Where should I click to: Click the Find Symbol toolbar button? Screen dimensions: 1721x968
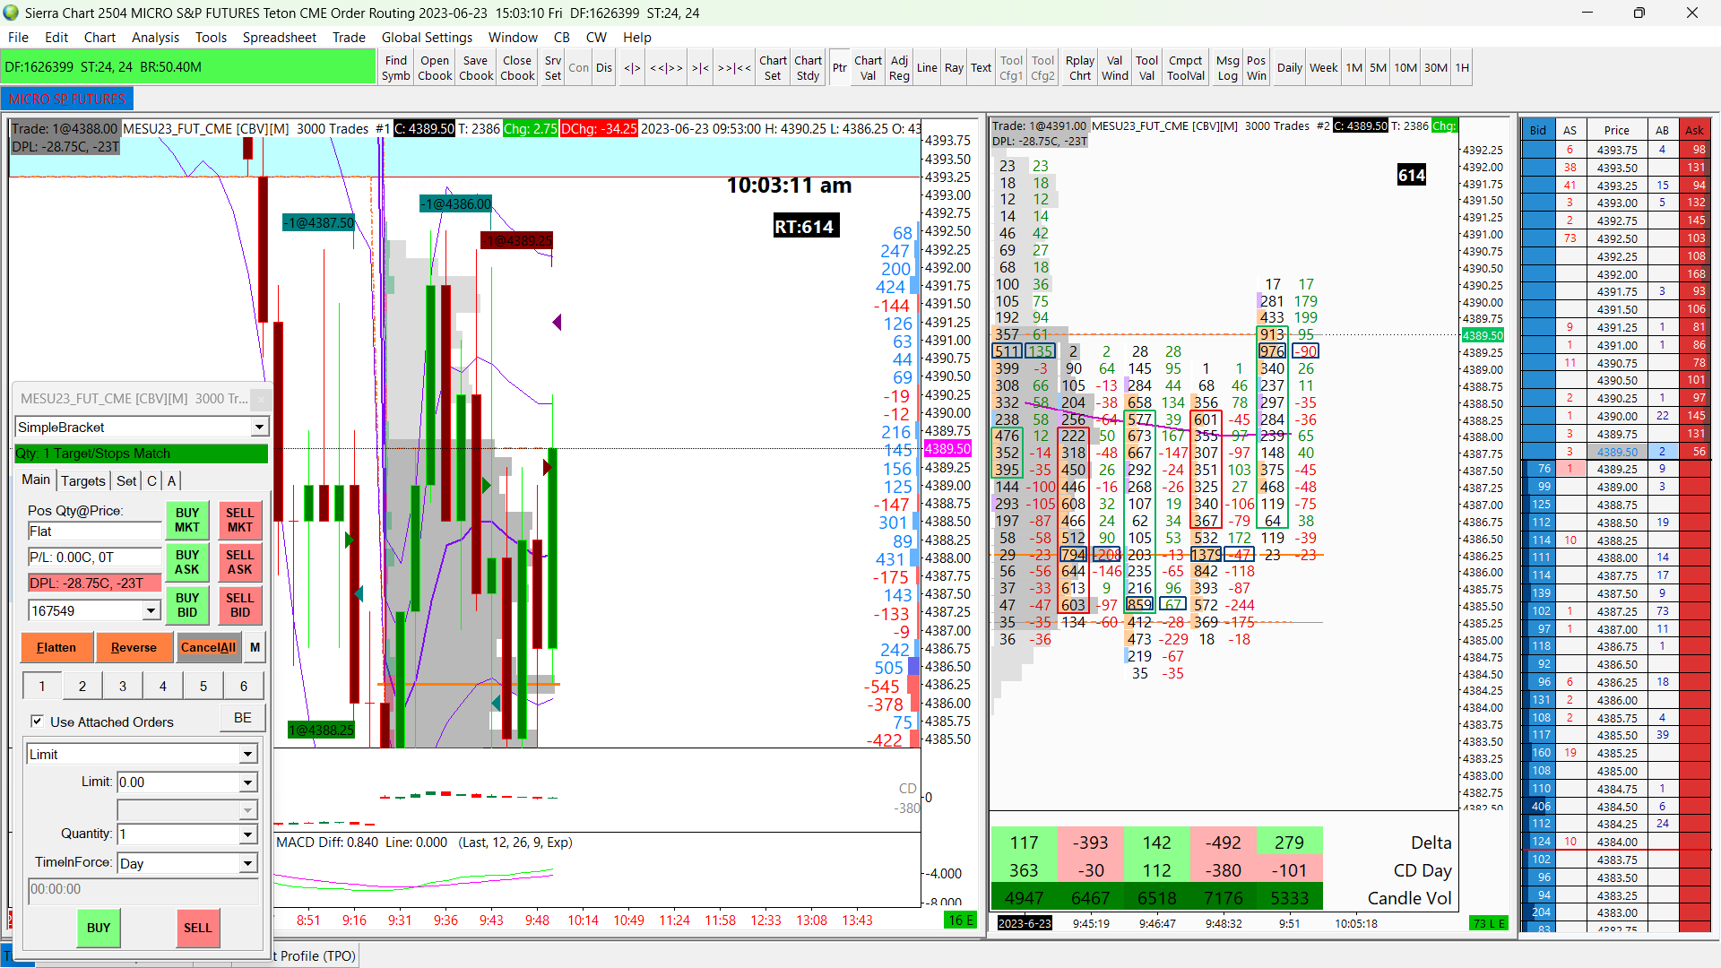tap(395, 68)
